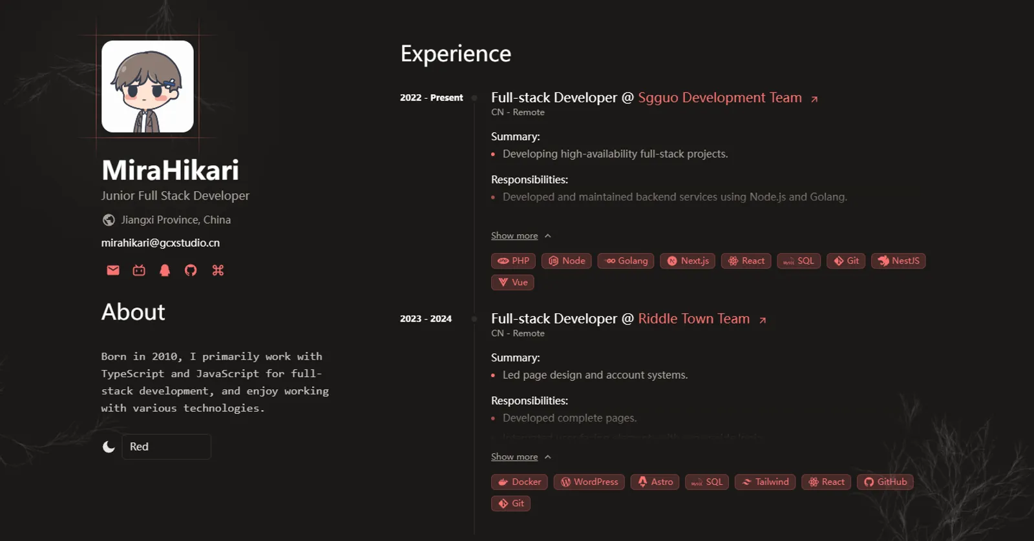The image size is (1034, 541).
Task: Click the QQ penguin icon
Action: pos(165,270)
